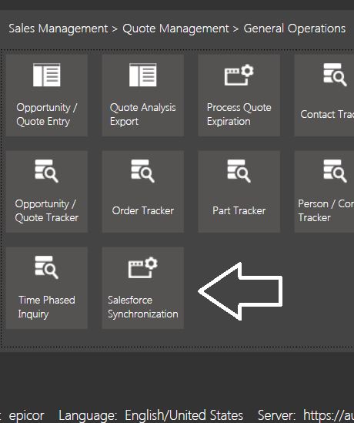The height and width of the screenshot is (423, 354).
Task: Launch the Person / Contact Tracker icon
Action: point(335,171)
